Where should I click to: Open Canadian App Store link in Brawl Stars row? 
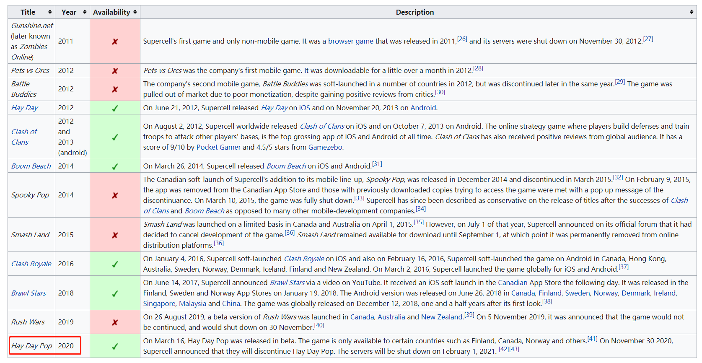[x=513, y=283]
